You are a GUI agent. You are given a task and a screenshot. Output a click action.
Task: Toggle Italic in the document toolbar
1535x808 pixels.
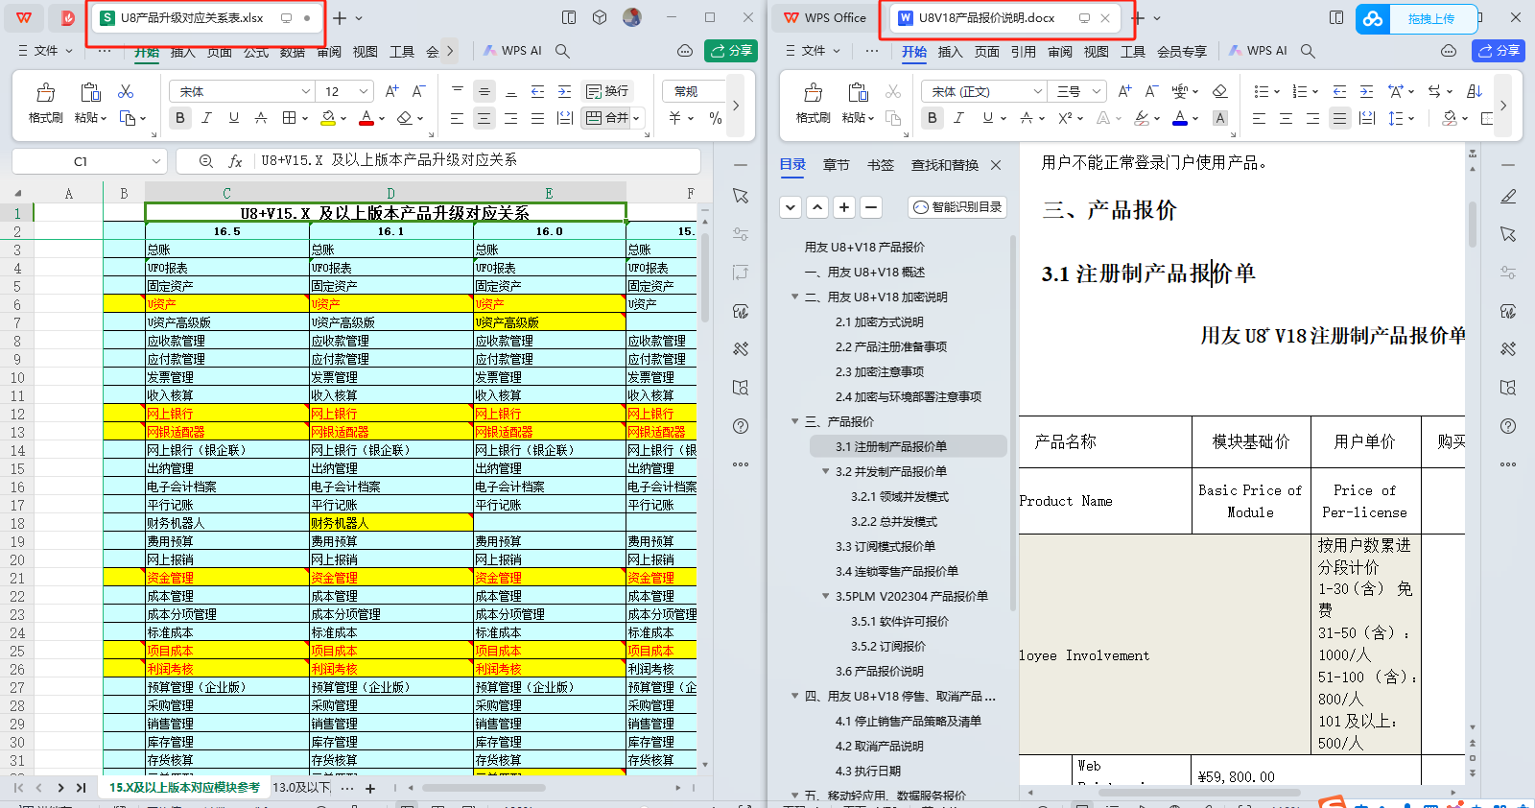pyautogui.click(x=958, y=118)
